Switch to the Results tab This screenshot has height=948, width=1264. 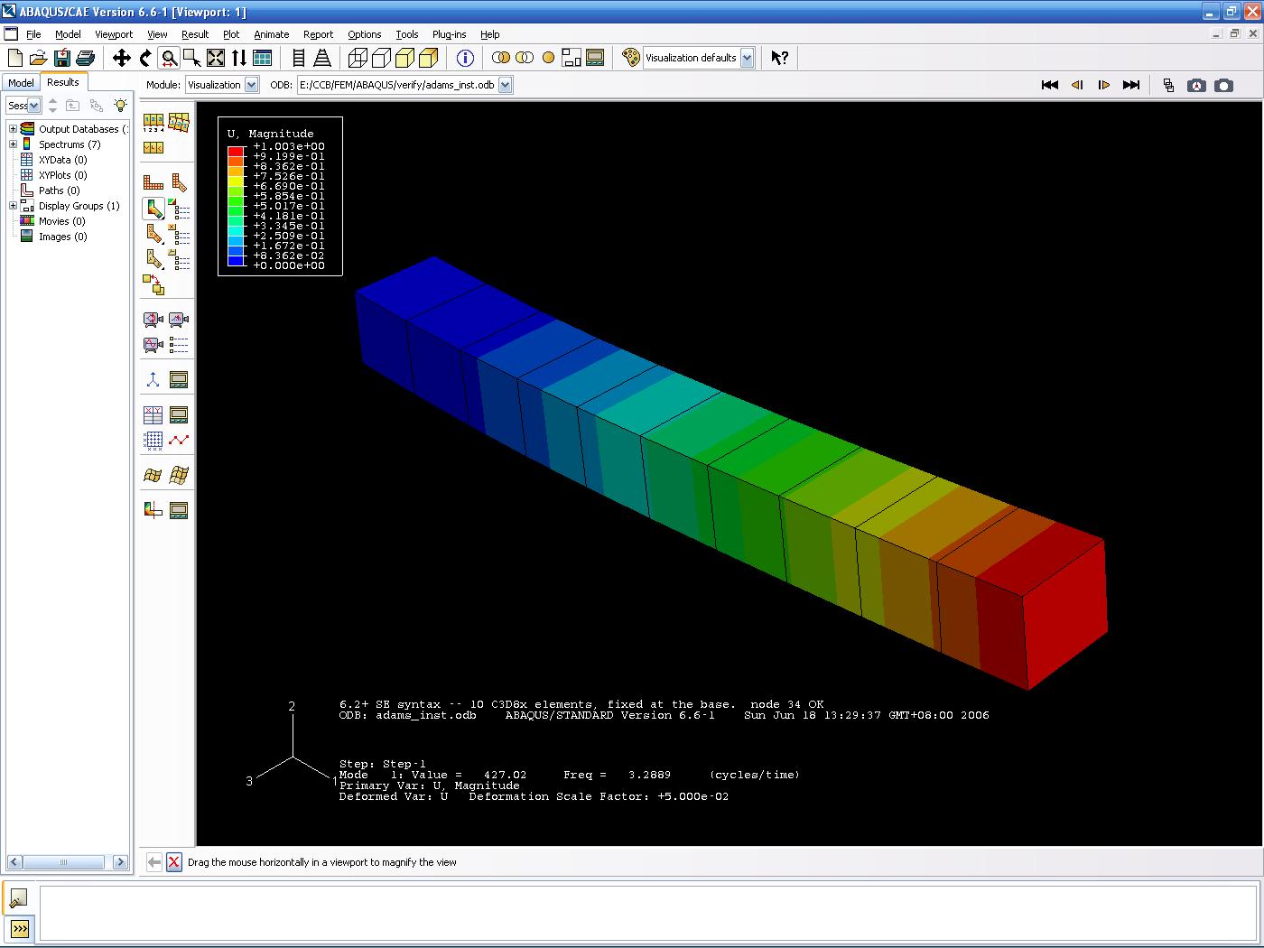[x=63, y=82]
